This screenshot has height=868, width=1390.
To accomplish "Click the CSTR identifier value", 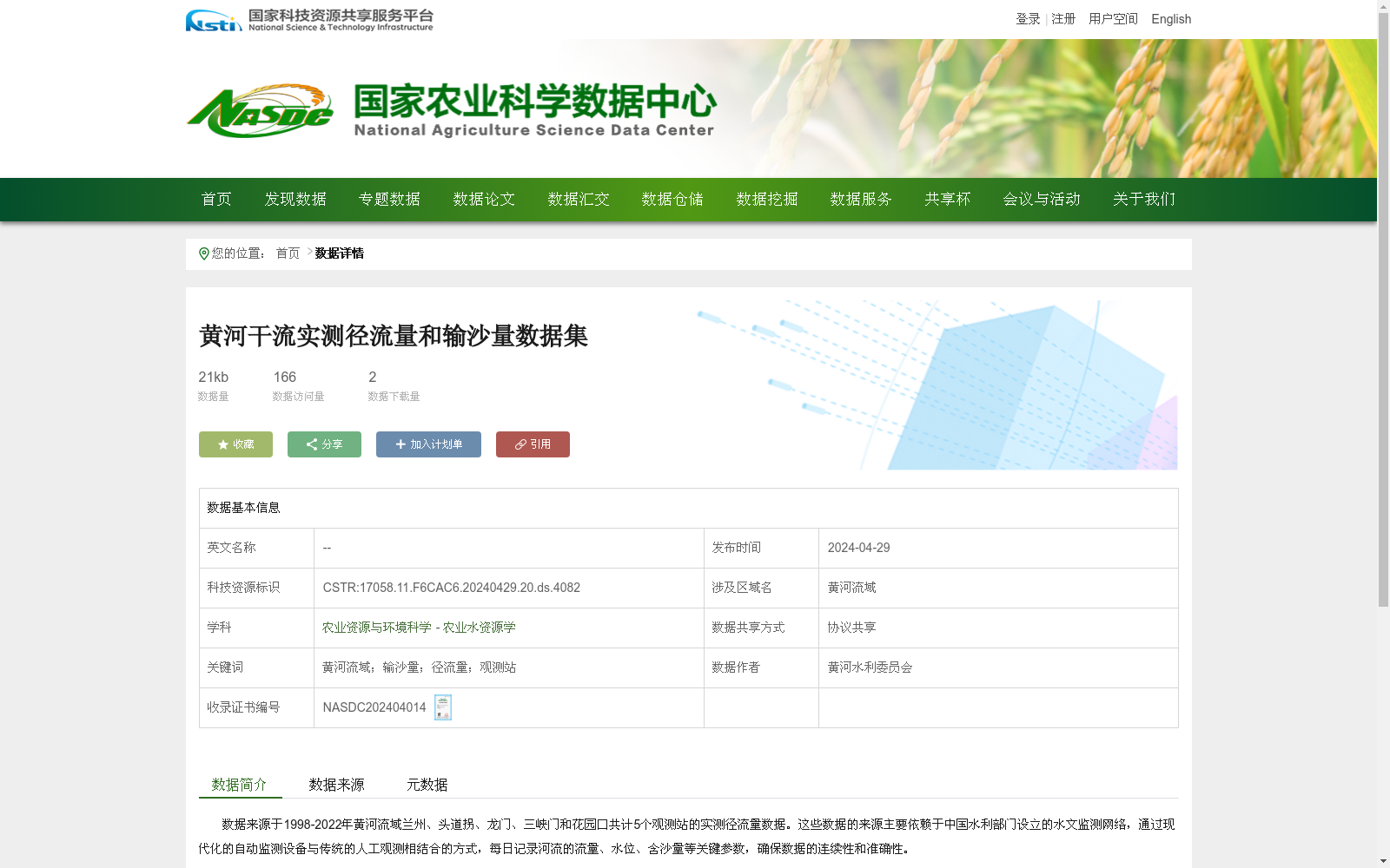I will pos(452,588).
